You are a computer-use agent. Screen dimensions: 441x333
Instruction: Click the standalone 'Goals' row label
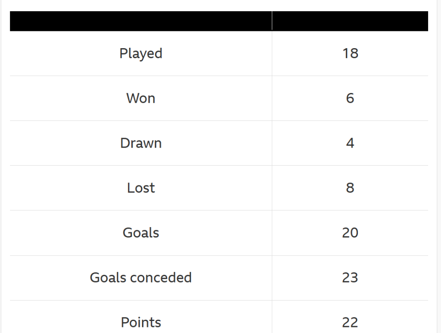click(141, 233)
